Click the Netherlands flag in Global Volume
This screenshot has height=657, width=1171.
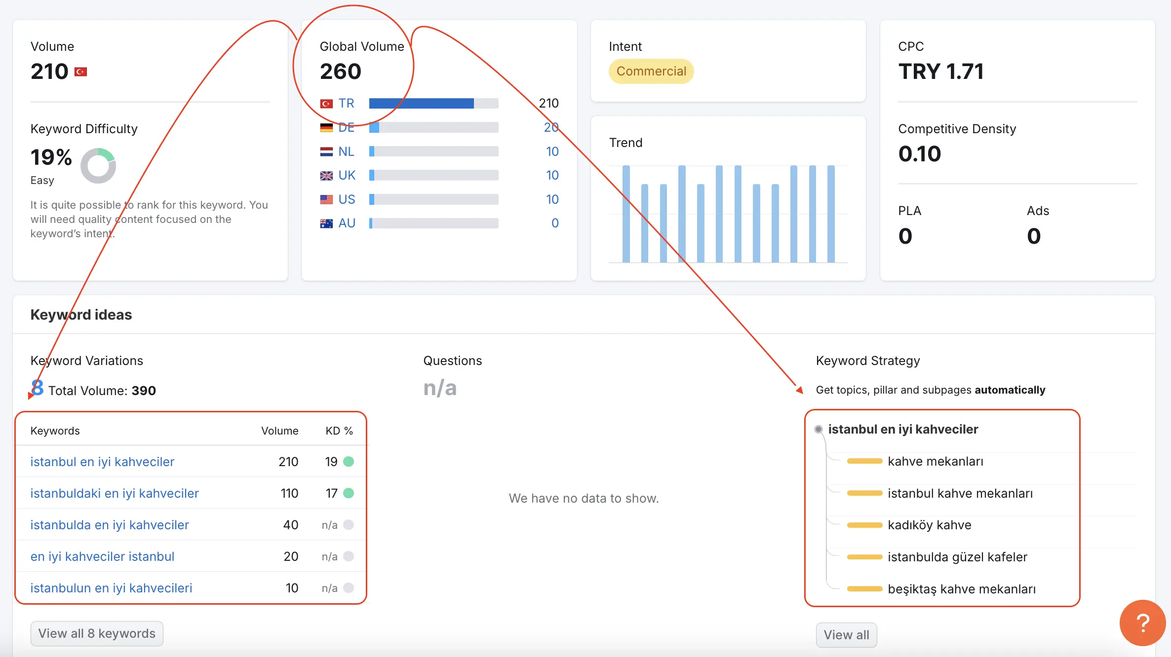click(x=326, y=151)
